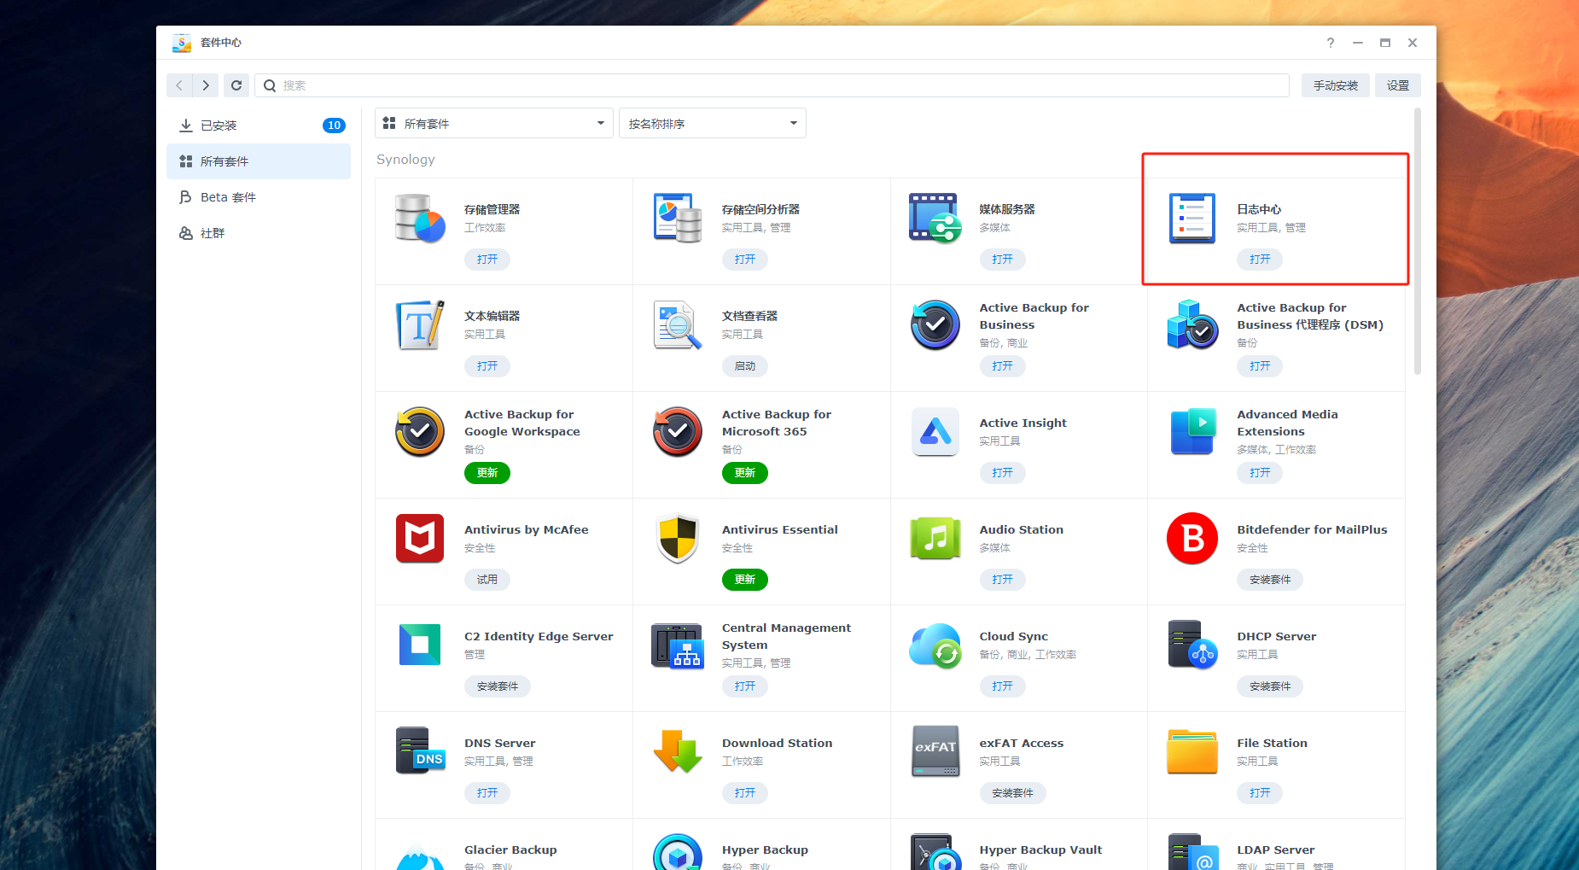The height and width of the screenshot is (870, 1579).
Task: Focus the 搜索 search field
Action: [x=772, y=85]
